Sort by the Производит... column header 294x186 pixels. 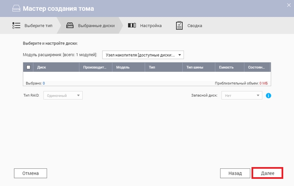click(x=96, y=67)
